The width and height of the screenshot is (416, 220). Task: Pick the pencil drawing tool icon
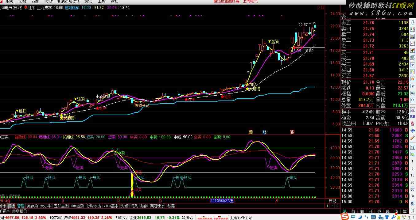412,138
